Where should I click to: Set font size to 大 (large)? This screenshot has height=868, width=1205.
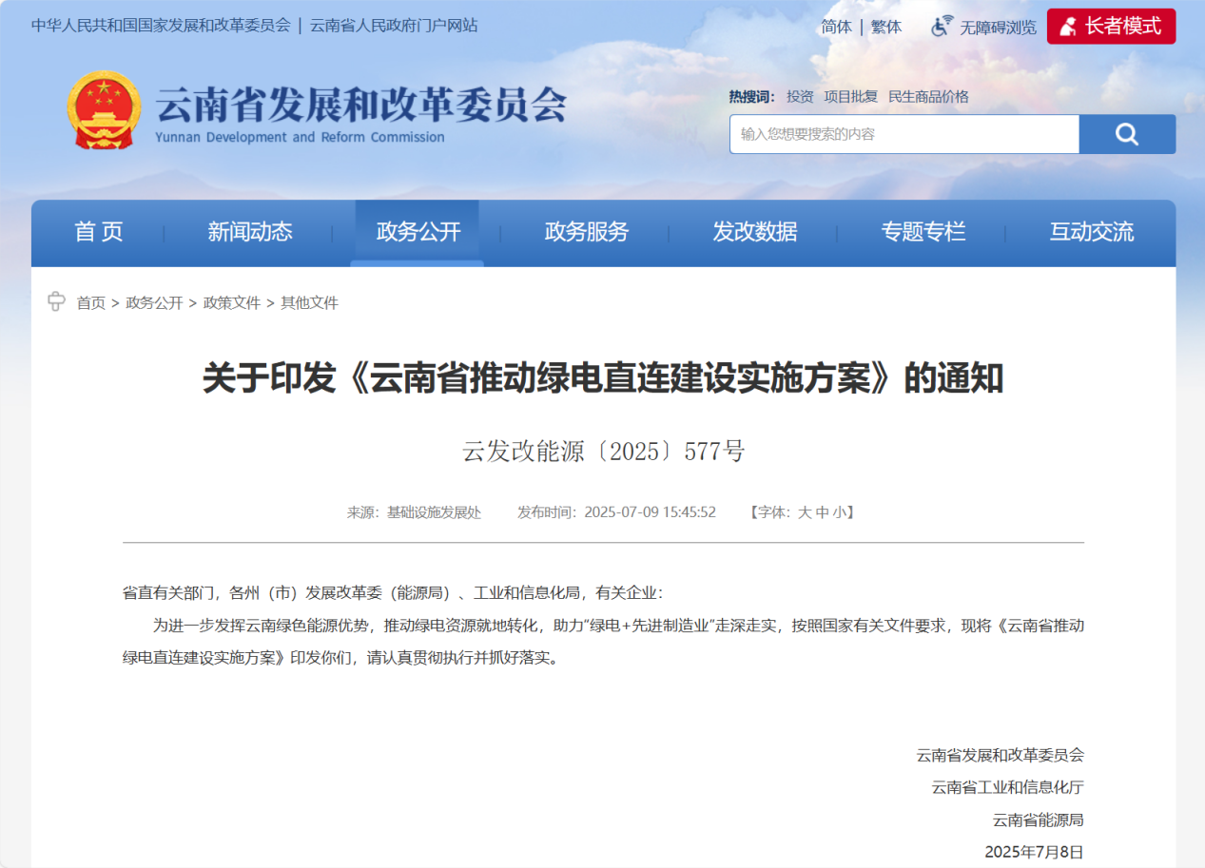coord(807,511)
